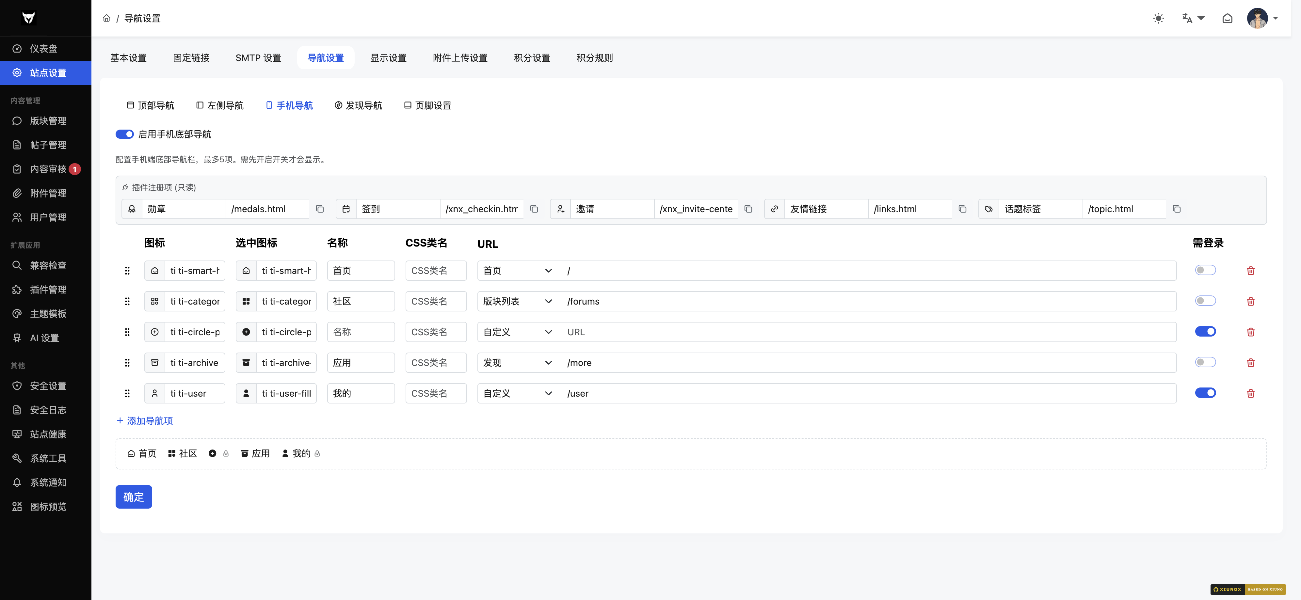Open 页脚设置 sub-tab
The height and width of the screenshot is (600, 1301).
point(428,105)
